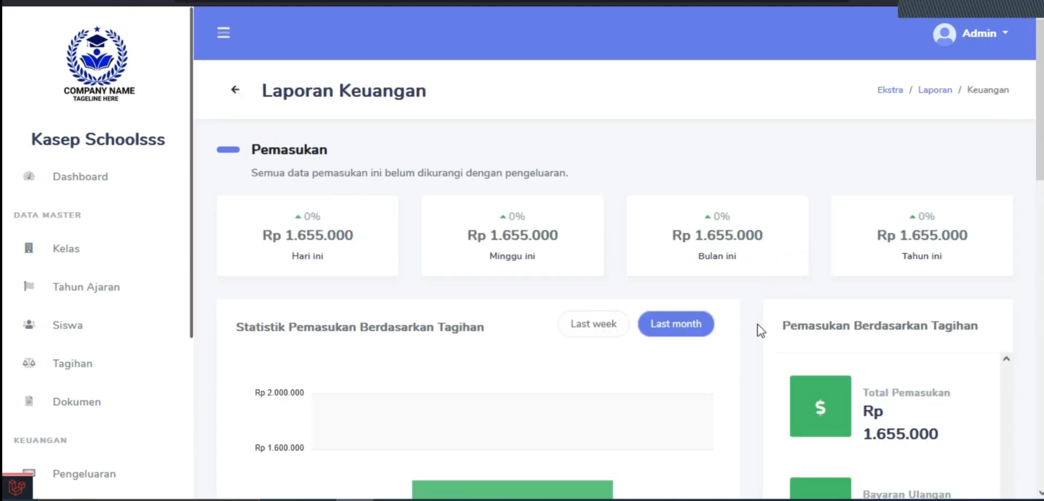Screen dimensions: 1044x501
Task: Click the Kasep Schoolsss title
Action: tap(98, 140)
